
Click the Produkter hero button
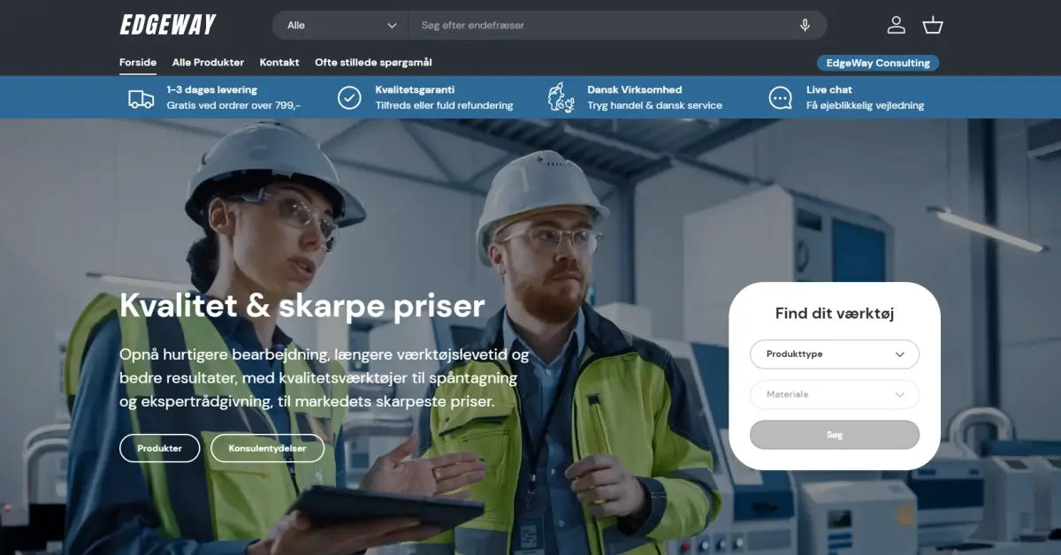click(x=160, y=448)
